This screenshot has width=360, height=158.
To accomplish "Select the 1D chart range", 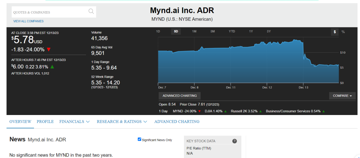I will [158, 31].
